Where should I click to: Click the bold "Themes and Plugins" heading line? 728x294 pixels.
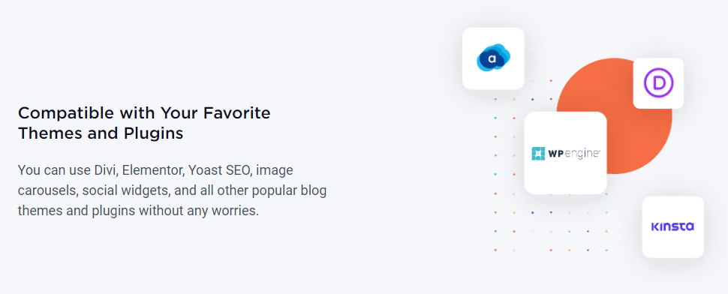[101, 133]
